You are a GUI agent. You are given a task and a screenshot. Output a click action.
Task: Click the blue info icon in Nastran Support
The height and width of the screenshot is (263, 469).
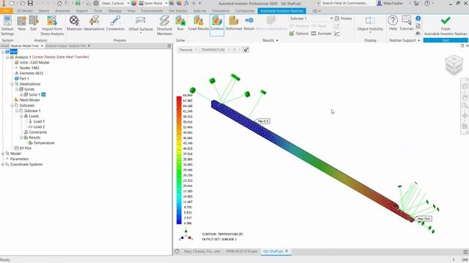click(x=418, y=18)
